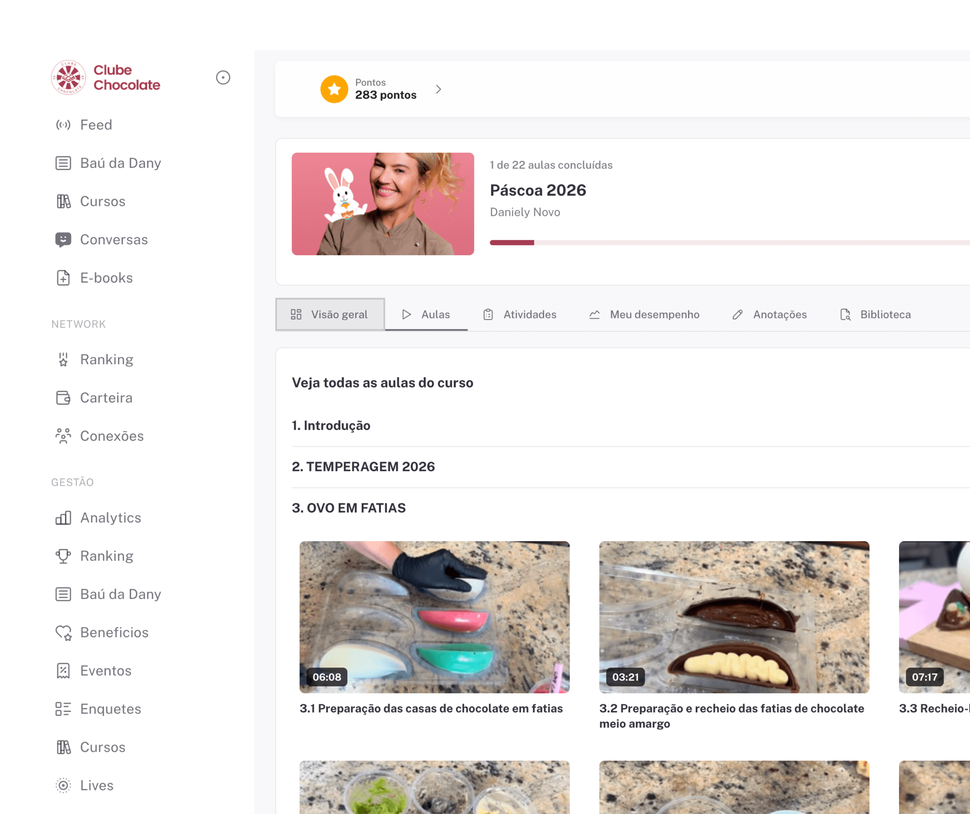The width and height of the screenshot is (970, 814).
Task: Play the 03:21 lesson video thumbnail
Action: tap(734, 617)
